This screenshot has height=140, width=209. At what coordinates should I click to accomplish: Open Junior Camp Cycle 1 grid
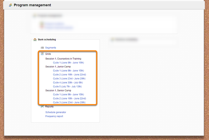(68, 71)
